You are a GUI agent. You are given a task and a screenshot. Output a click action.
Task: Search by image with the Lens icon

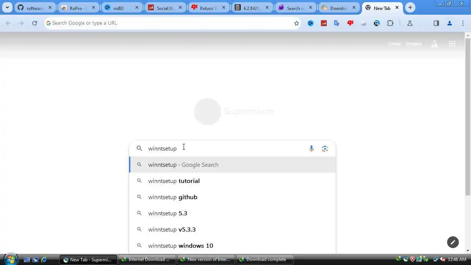[x=325, y=148]
